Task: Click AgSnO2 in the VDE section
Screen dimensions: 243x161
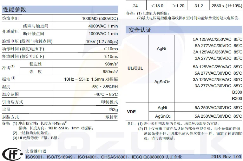Action: tap(163, 116)
